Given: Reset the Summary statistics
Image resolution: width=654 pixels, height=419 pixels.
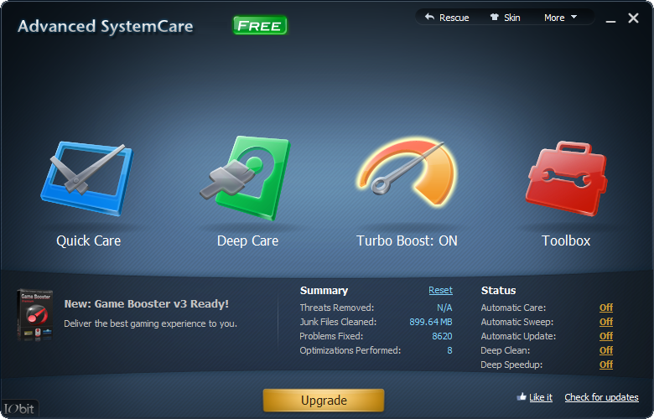Looking at the screenshot, I should pyautogui.click(x=440, y=290).
